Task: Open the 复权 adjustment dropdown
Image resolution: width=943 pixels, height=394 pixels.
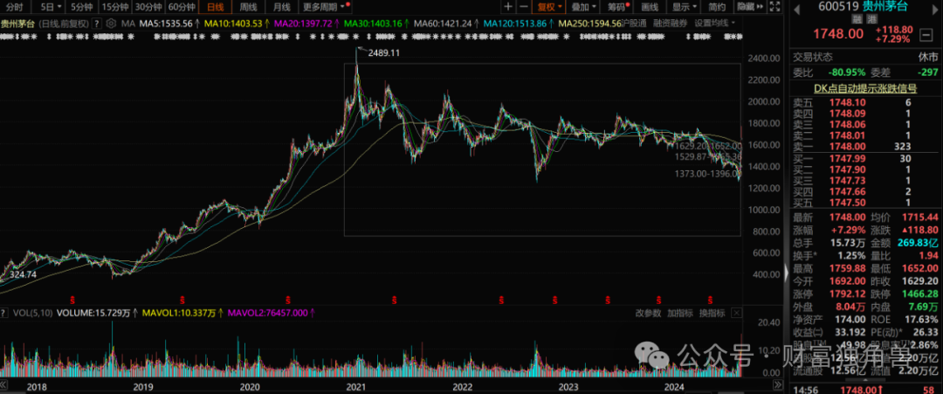Action: (550, 7)
